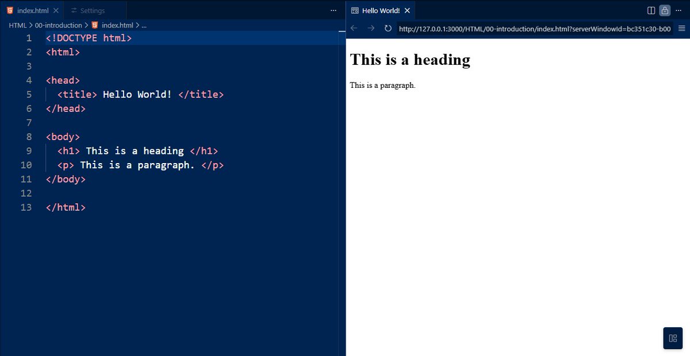Close the Hello World! preview tab
Image resolution: width=690 pixels, height=356 pixels.
(407, 11)
